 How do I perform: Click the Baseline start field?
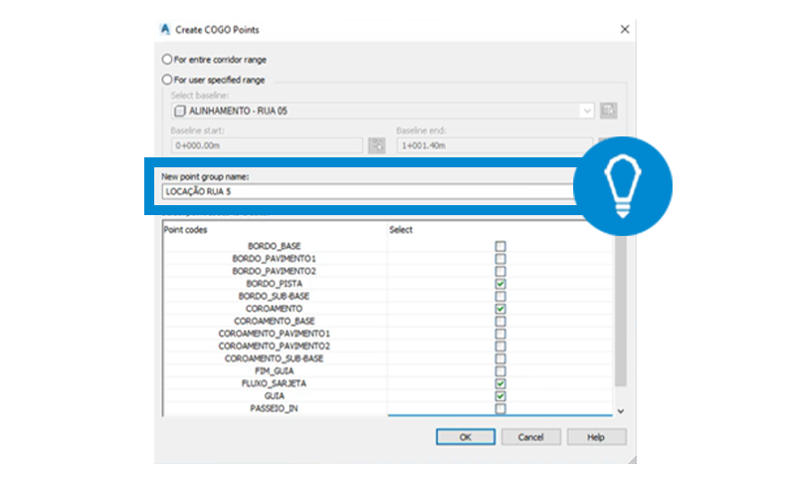coord(267,145)
